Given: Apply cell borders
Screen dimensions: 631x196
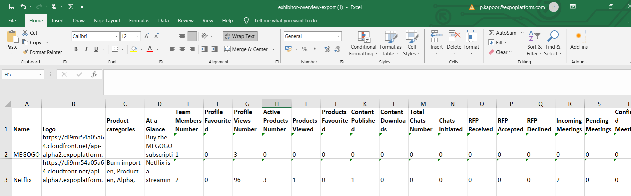Looking at the screenshot, I should point(115,49).
